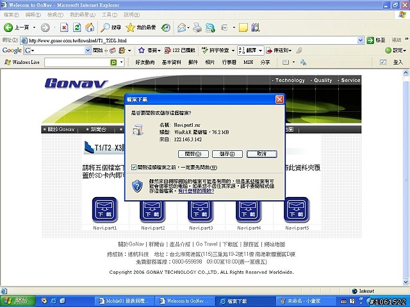Click the Windows Live search green button
Screen dimensions: 410x307
point(113,63)
